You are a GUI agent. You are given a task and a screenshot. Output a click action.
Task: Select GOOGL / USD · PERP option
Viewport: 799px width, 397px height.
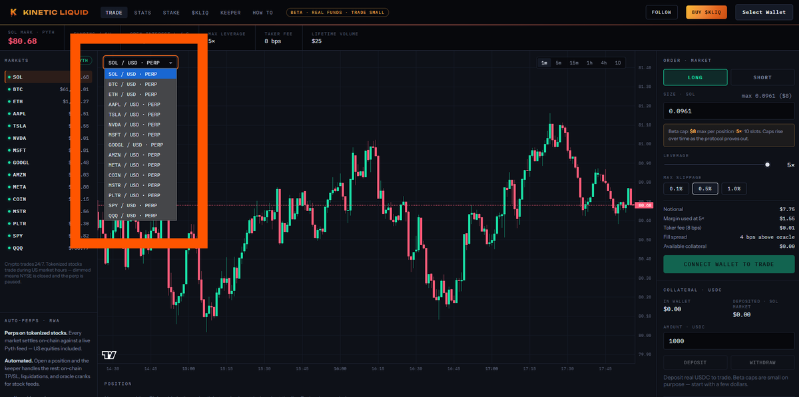coord(140,145)
